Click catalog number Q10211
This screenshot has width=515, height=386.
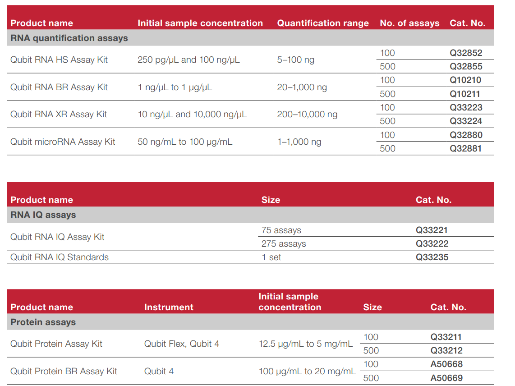pyautogui.click(x=465, y=94)
